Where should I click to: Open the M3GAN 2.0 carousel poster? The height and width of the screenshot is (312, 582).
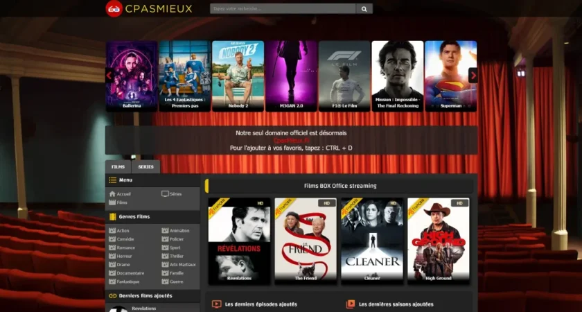point(291,75)
